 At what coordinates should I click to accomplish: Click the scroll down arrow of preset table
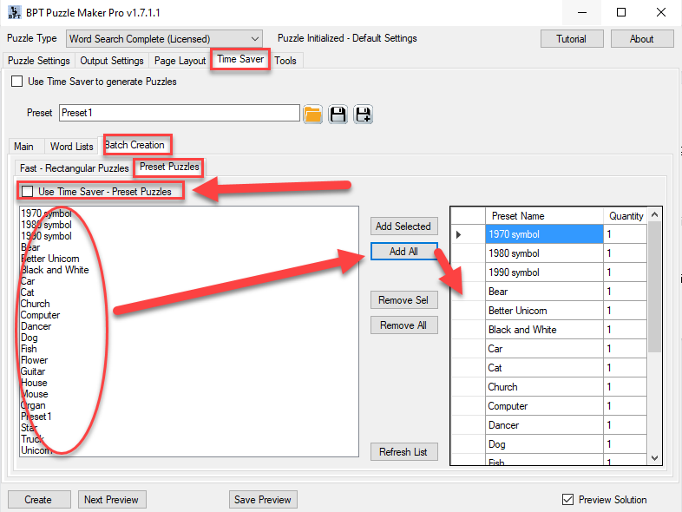pos(655,457)
